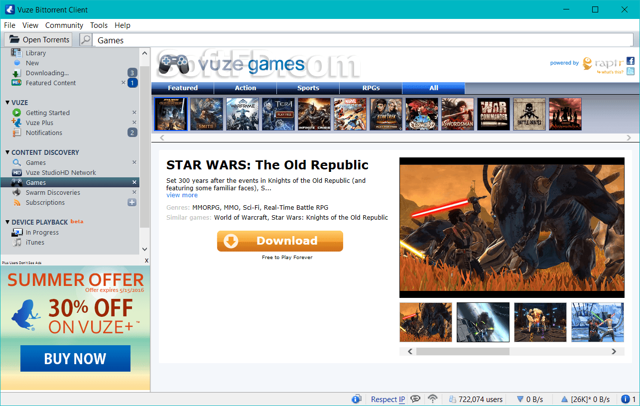Click the game carousel right arrow

coord(629,138)
